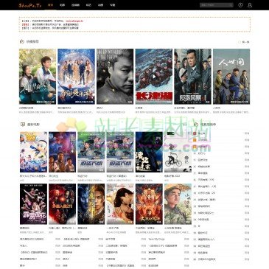The image size is (269, 269).
Task: Open the 电影 navigation tab
Action: 62,5
